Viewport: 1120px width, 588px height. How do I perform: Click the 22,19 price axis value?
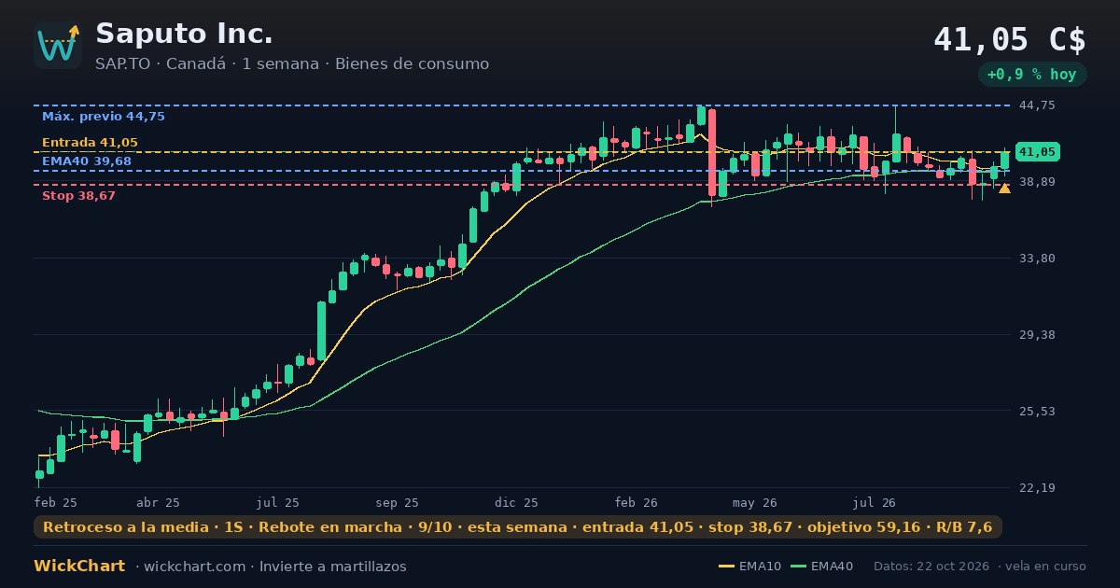1037,488
